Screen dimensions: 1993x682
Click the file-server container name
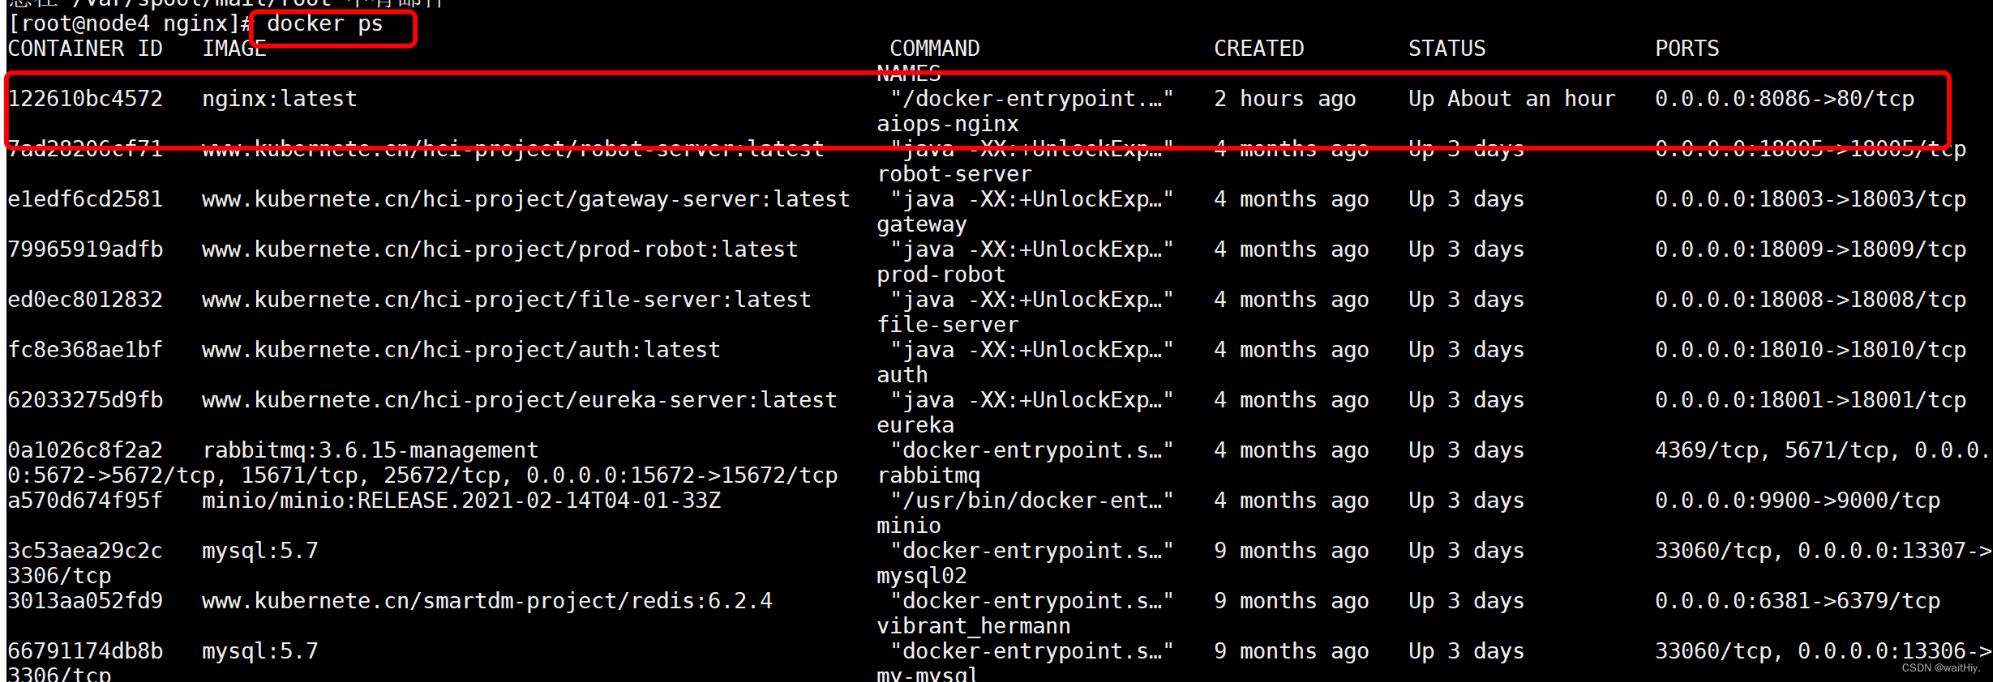947,325
